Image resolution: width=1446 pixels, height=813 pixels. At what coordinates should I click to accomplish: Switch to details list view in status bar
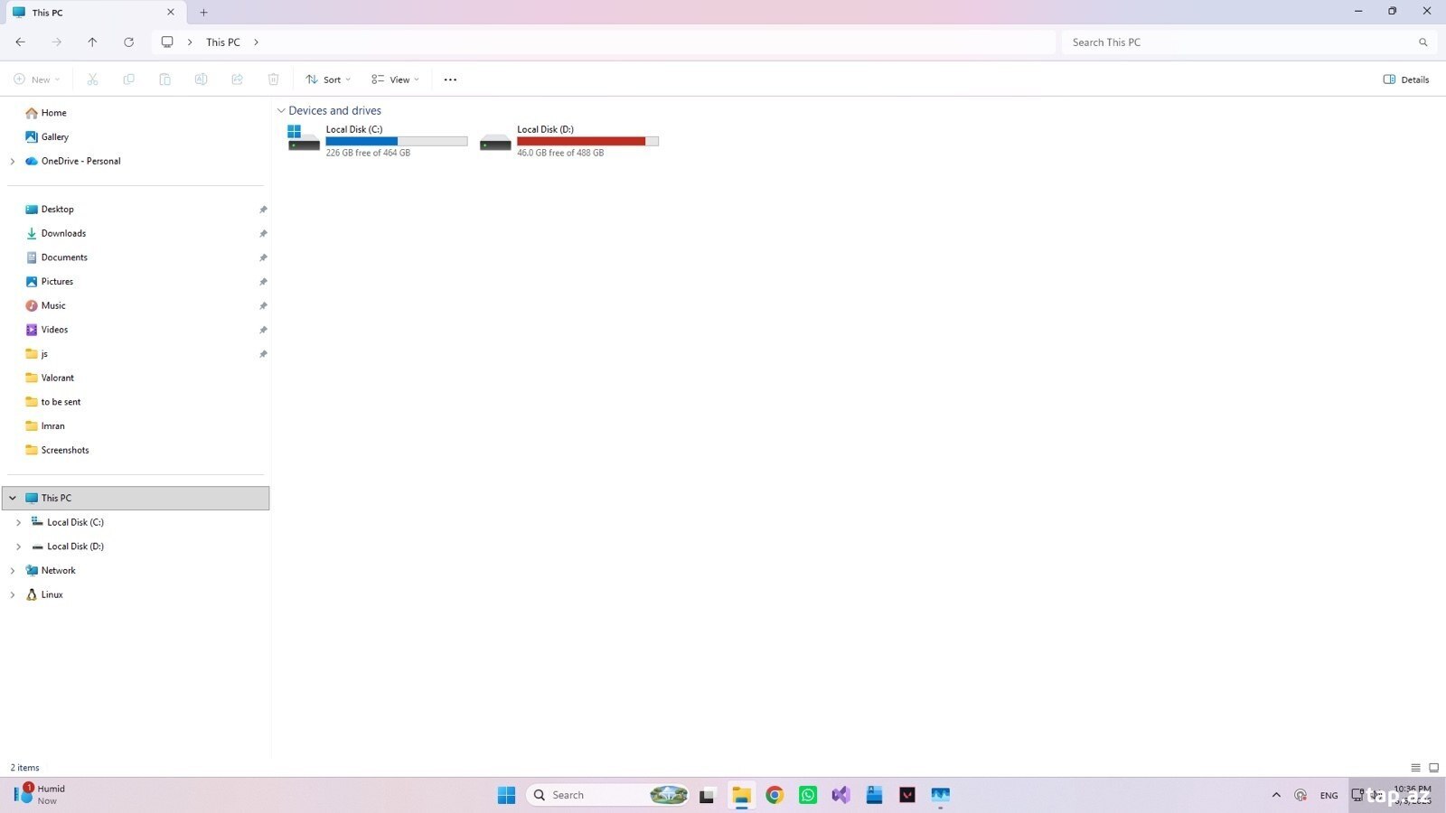(x=1415, y=768)
